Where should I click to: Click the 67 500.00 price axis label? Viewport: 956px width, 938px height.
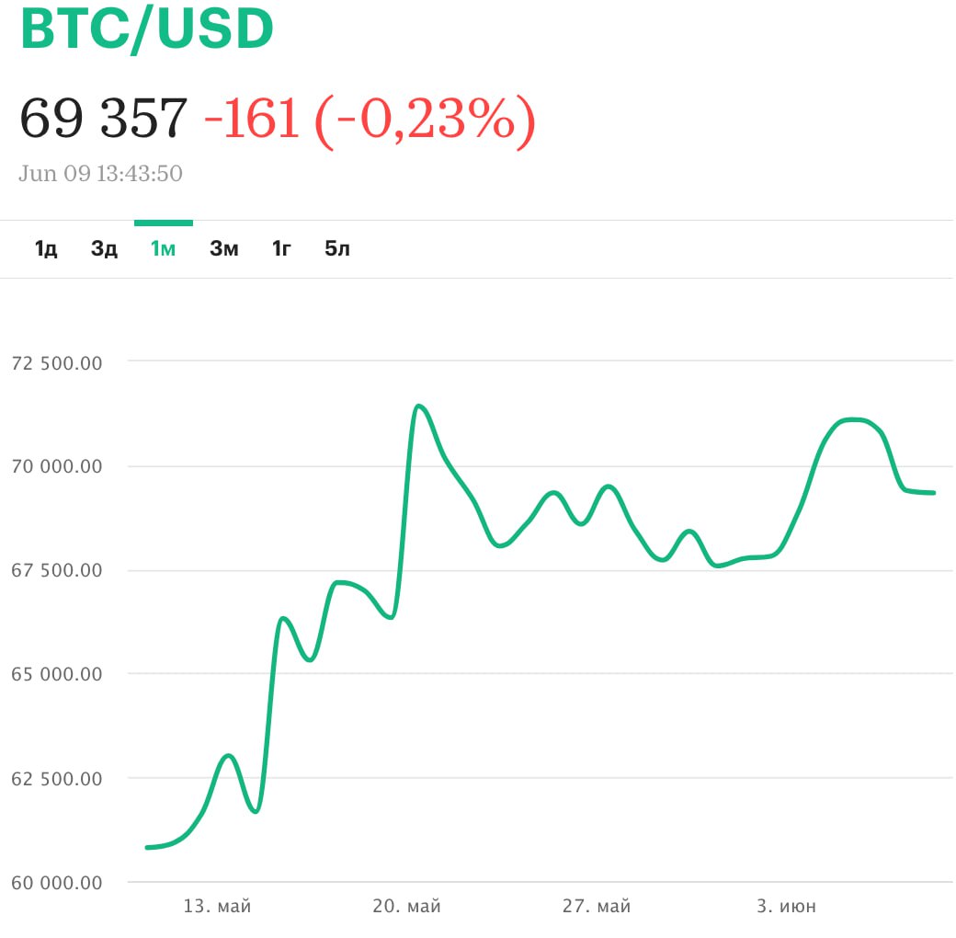(x=56, y=570)
